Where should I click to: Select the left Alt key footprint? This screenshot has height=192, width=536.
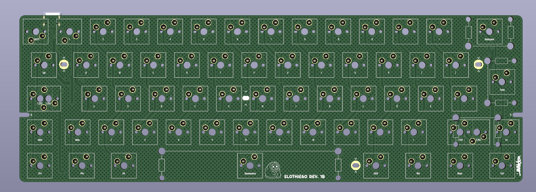[x=124, y=165]
